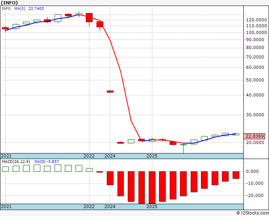Click the 2021 label on MACD timeline
Screen dimensions: 269x216
coord(6,207)
